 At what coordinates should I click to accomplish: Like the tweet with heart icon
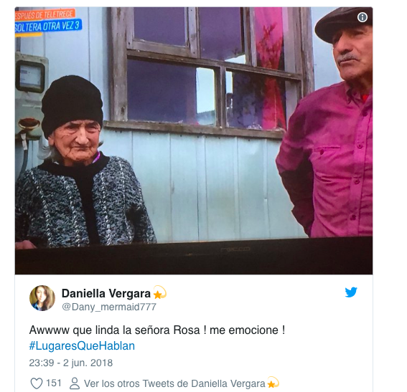(37, 383)
